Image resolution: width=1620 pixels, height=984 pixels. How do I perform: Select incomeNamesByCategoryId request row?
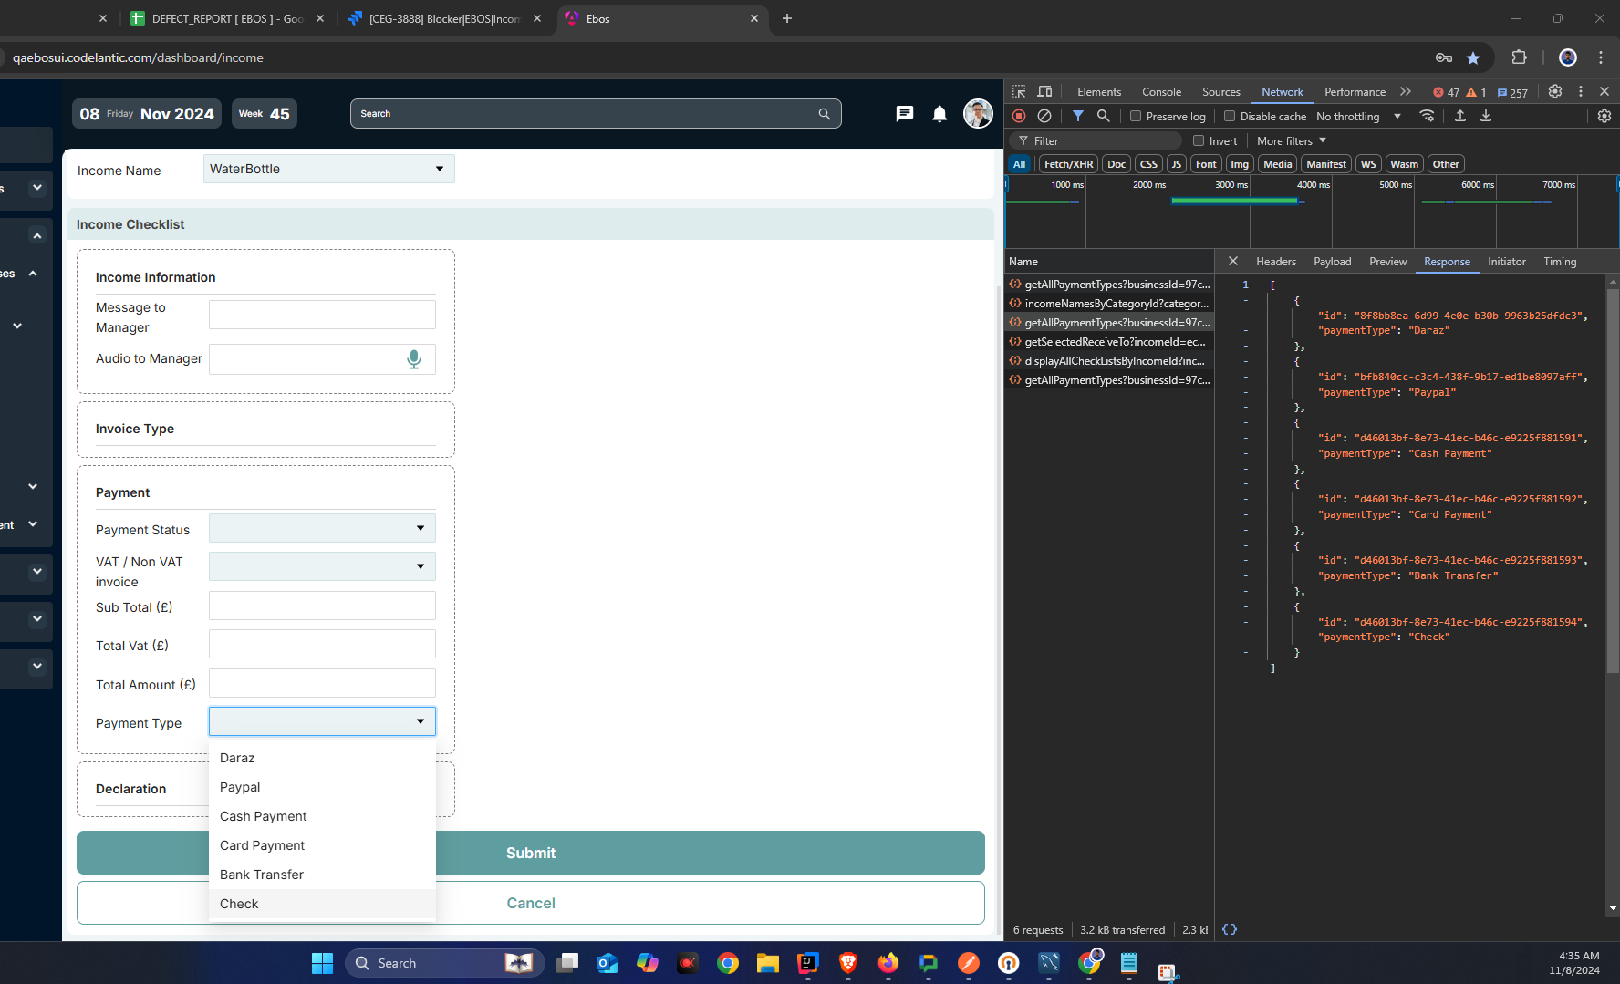pos(1109,304)
